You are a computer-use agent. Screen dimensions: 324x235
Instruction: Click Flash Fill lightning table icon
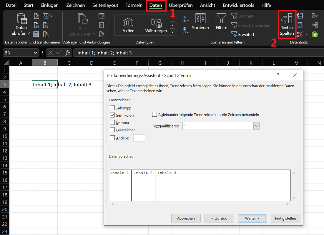300,16
